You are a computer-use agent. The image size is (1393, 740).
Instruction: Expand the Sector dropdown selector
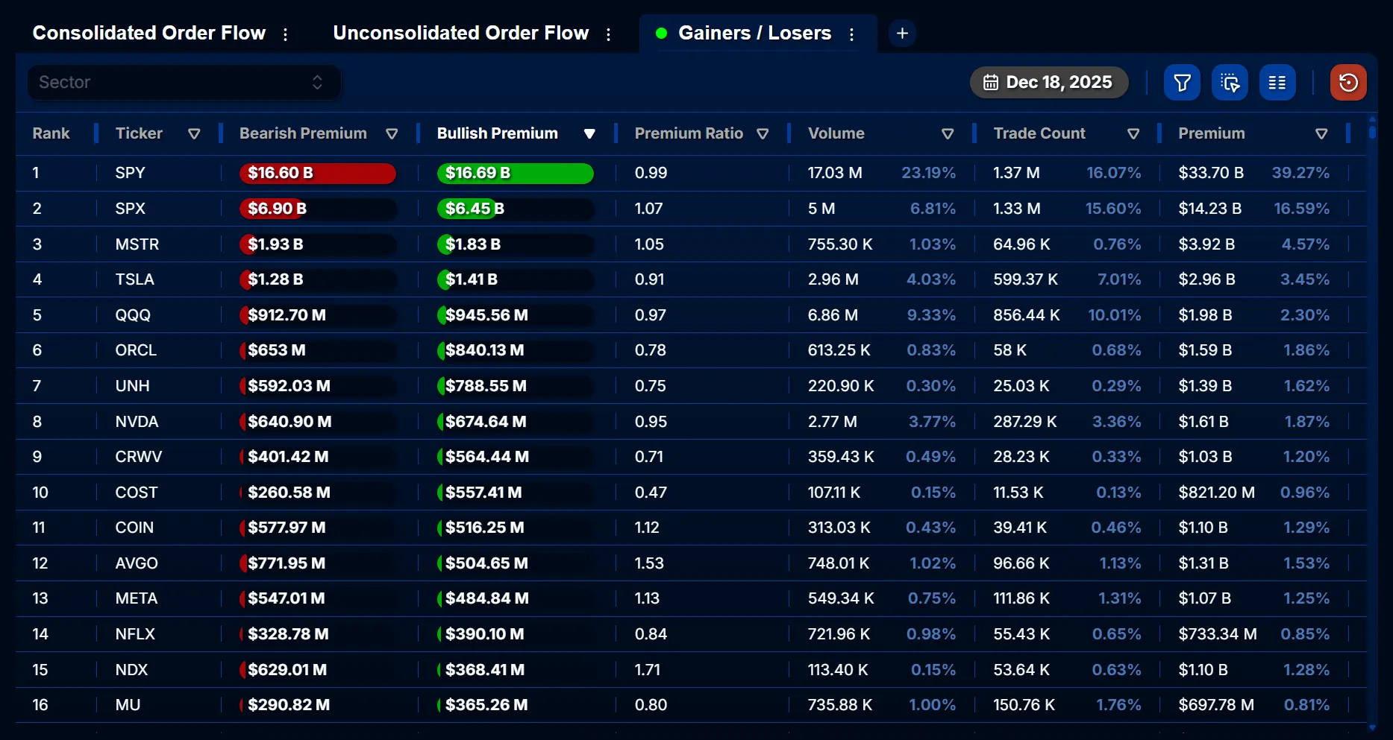coord(184,83)
